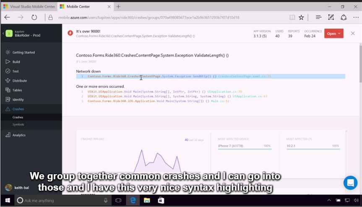Open Edge More actions menu
This screenshot has width=362, height=207.
click(x=356, y=17)
